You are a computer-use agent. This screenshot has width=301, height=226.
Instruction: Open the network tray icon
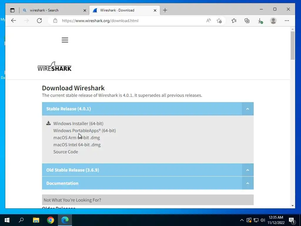tap(256, 220)
